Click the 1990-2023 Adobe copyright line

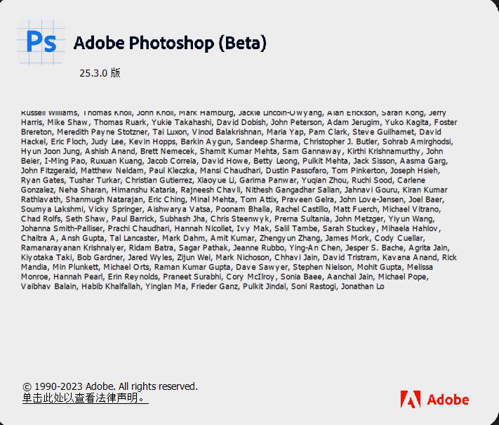(110, 386)
